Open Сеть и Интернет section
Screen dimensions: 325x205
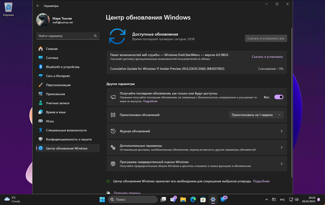point(68,76)
